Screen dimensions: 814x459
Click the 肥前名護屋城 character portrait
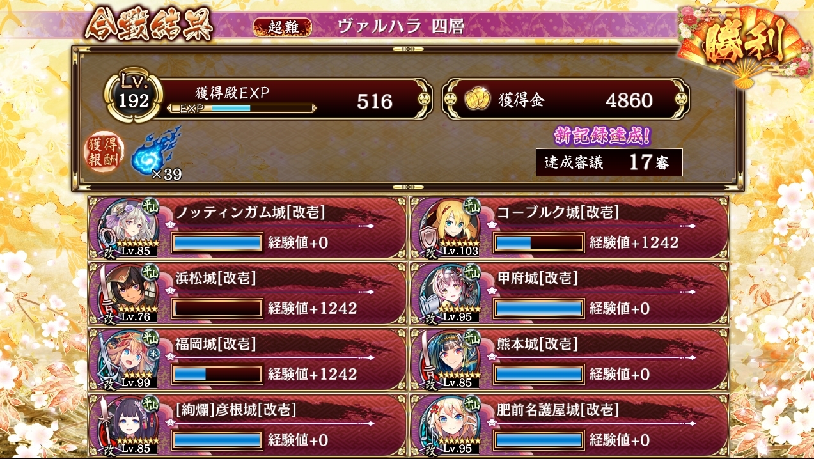tap(450, 424)
